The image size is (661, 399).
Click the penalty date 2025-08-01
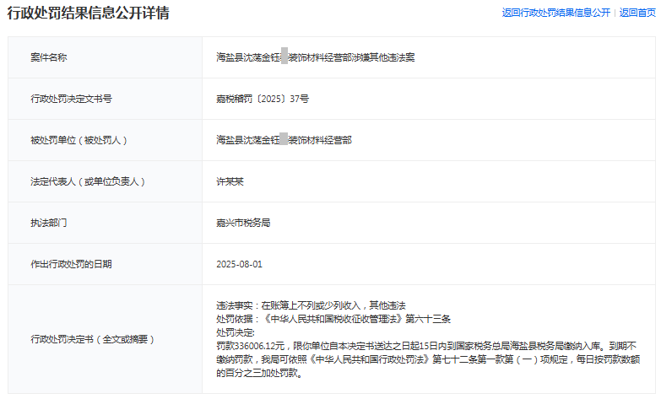(240, 264)
